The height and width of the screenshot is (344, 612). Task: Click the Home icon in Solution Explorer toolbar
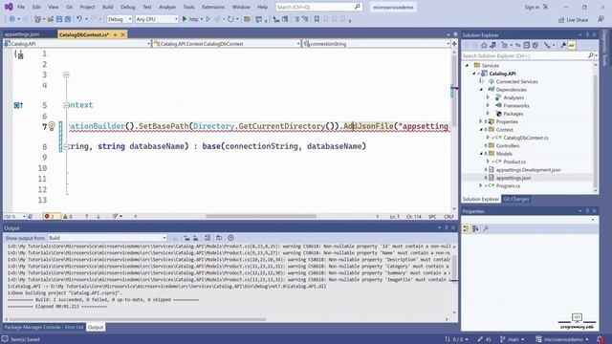tap(484, 45)
